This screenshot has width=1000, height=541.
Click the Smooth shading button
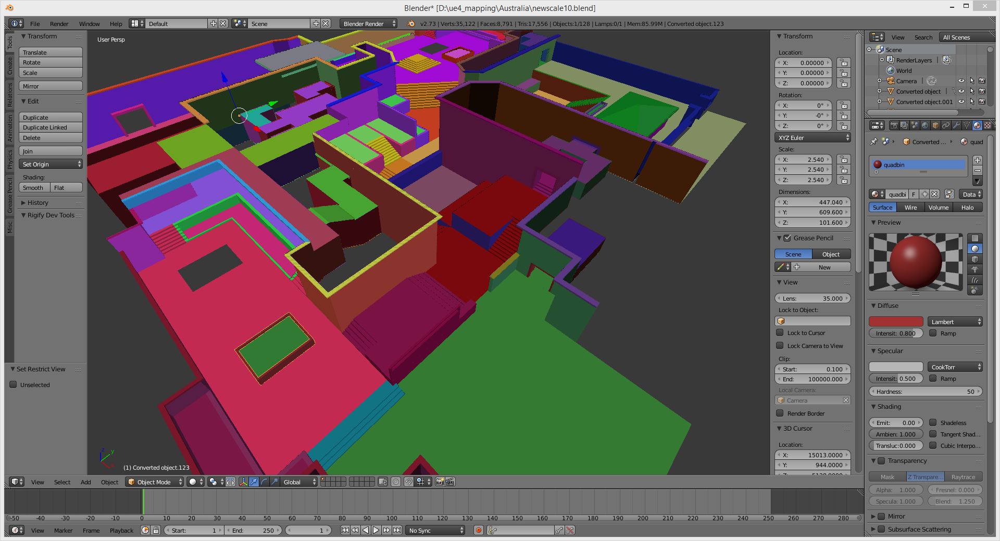[x=34, y=187]
